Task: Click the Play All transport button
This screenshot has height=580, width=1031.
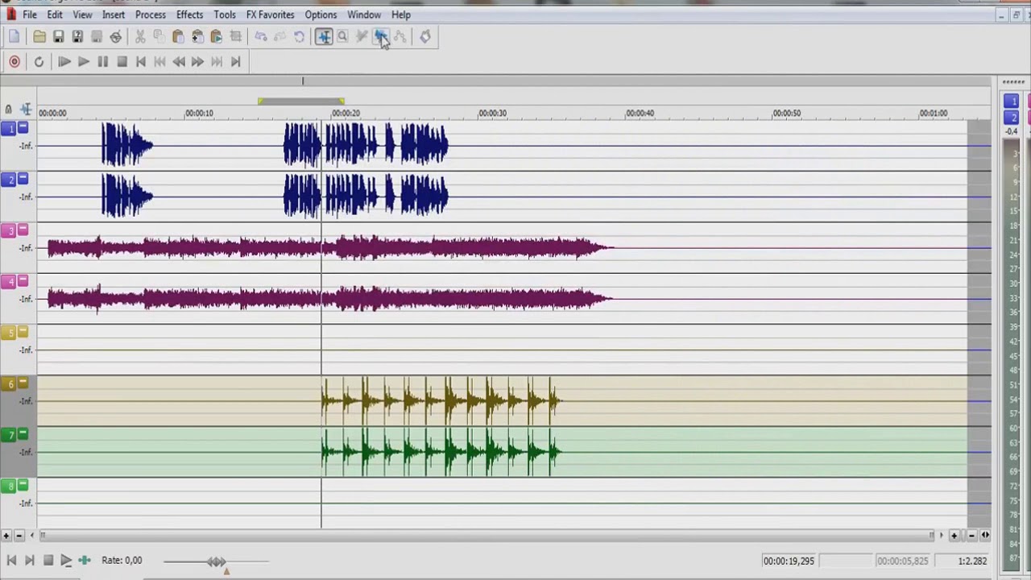Action: tap(64, 62)
